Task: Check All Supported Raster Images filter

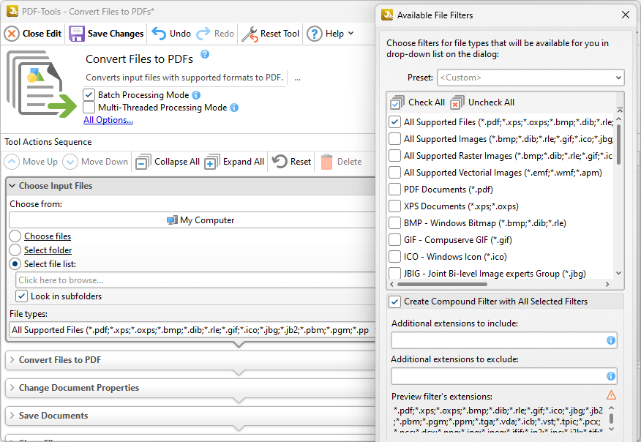Action: [394, 156]
